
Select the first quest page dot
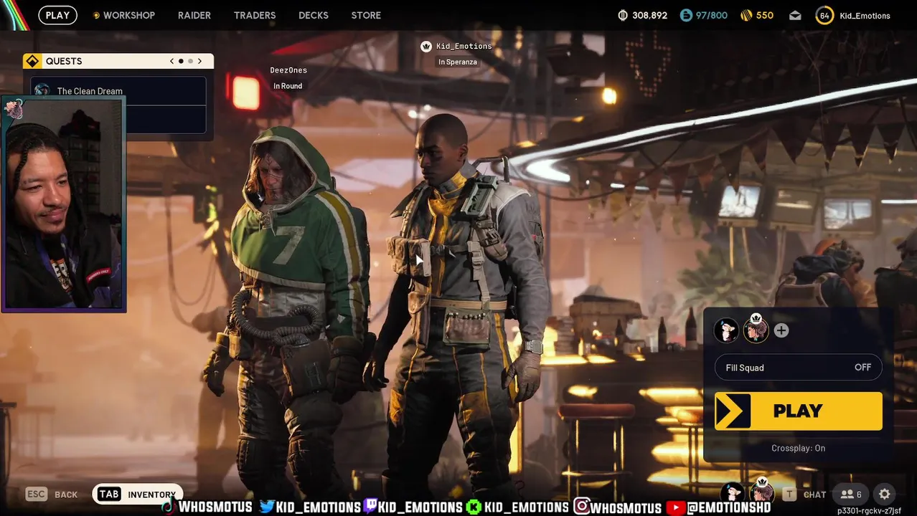pos(181,61)
